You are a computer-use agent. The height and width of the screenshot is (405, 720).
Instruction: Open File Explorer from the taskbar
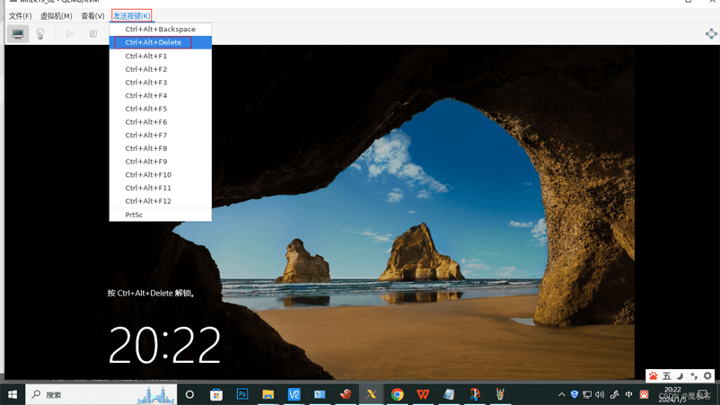coord(268,394)
